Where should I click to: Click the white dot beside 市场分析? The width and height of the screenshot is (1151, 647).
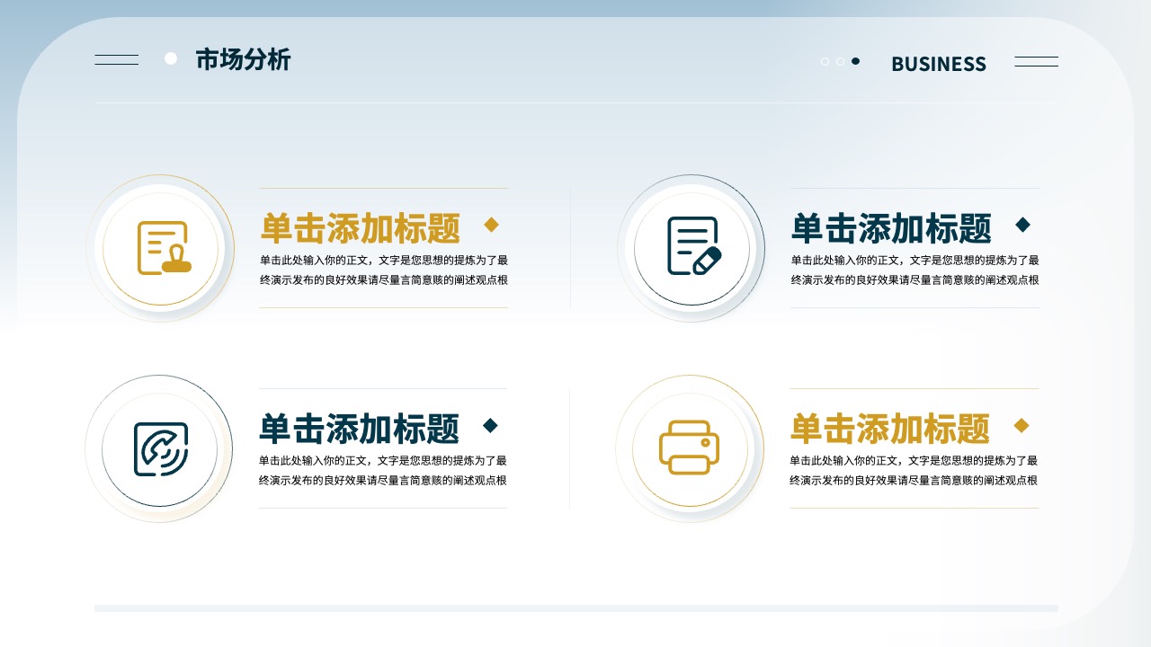(171, 58)
